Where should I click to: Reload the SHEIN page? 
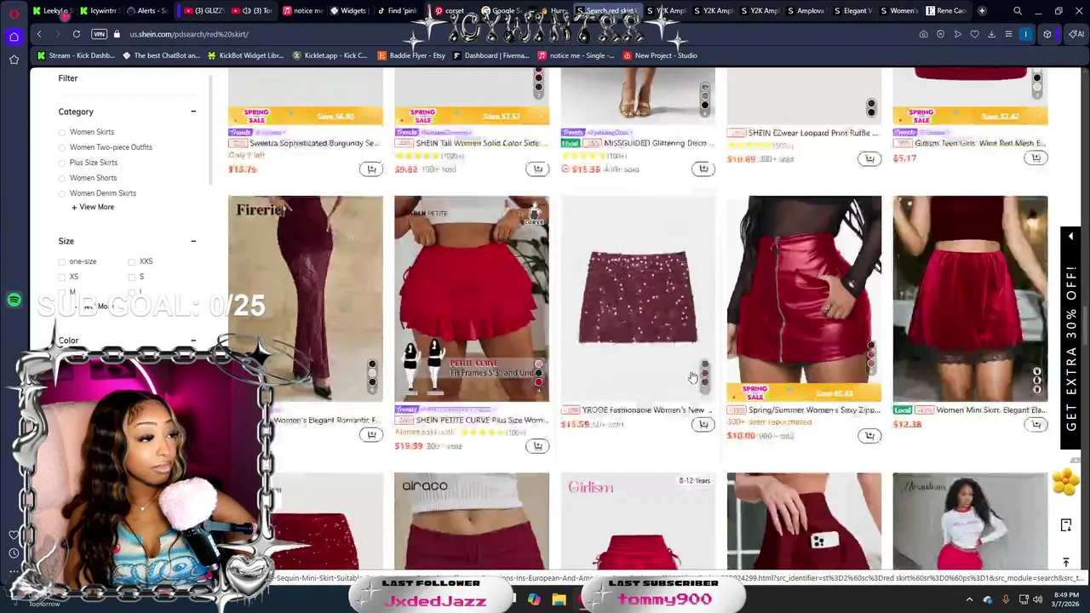[77, 34]
